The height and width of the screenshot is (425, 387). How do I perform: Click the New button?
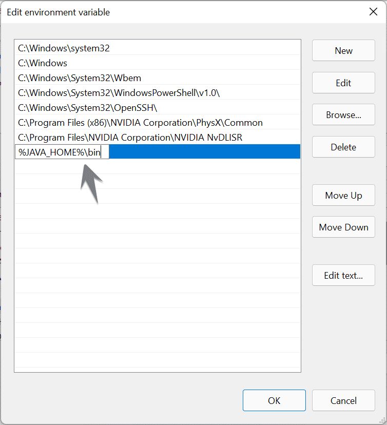click(343, 50)
